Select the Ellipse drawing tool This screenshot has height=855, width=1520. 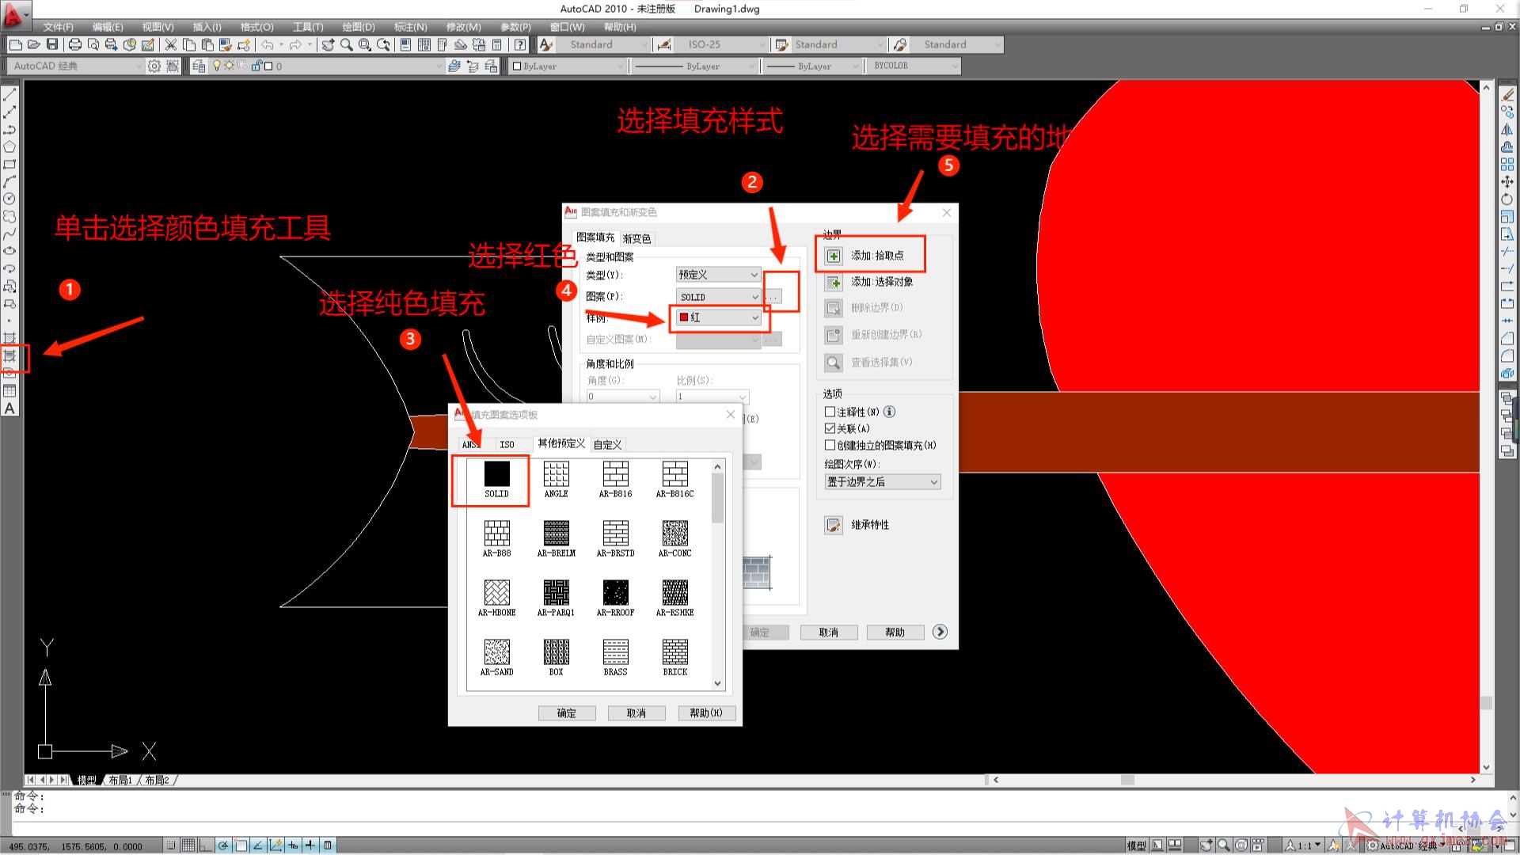click(9, 251)
